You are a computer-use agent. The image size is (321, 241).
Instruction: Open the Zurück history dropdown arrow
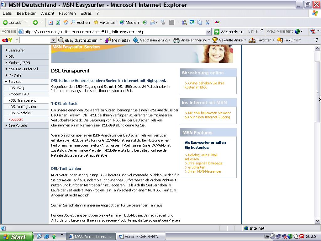(25, 22)
